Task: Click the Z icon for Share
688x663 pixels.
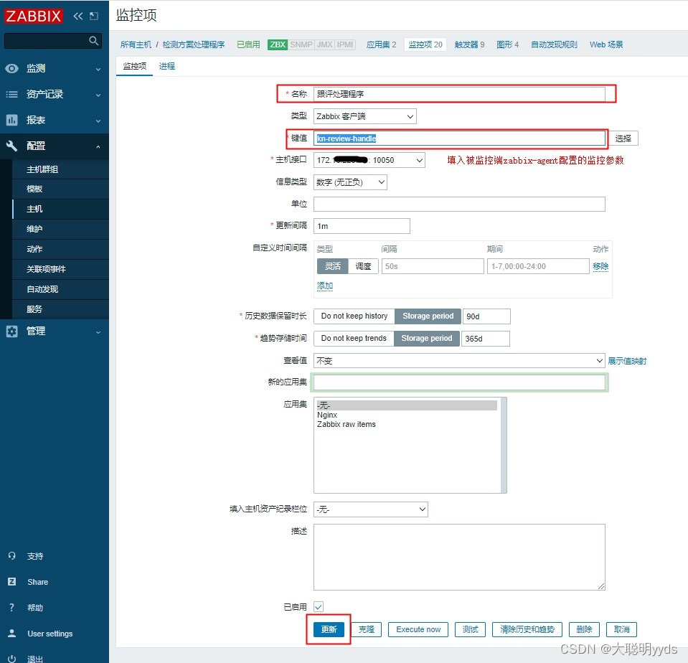Action: point(12,582)
